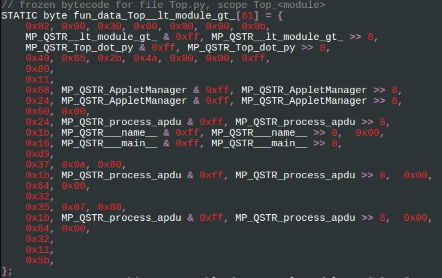Click the 0x30 byte value

109,26
